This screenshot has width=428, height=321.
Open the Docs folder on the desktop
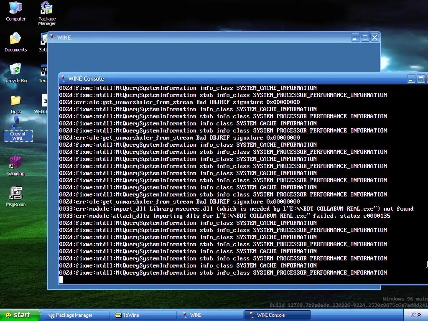coord(15,104)
